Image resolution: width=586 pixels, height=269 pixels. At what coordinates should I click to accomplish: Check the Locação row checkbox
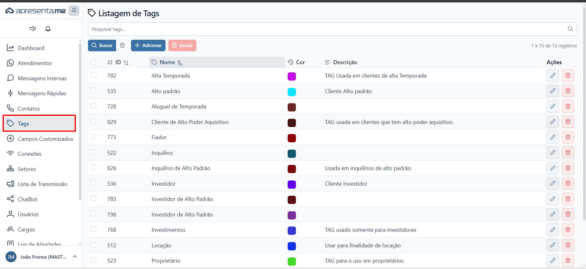[x=93, y=245]
